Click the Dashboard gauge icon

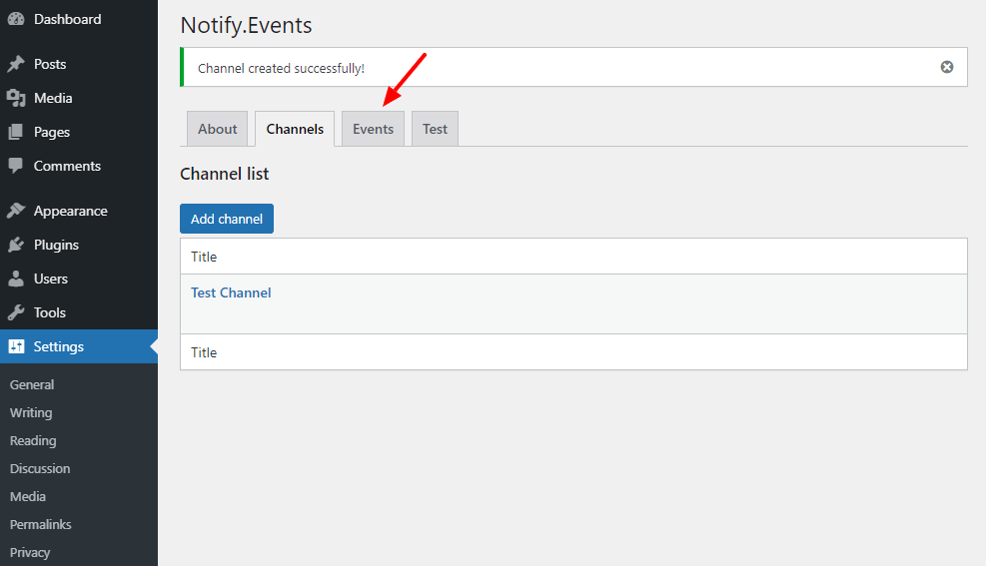pyautogui.click(x=16, y=19)
